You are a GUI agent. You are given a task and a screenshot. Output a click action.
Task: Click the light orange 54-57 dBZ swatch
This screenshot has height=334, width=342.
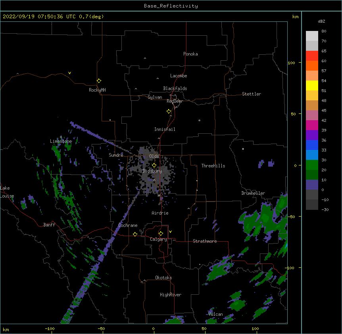click(x=312, y=75)
